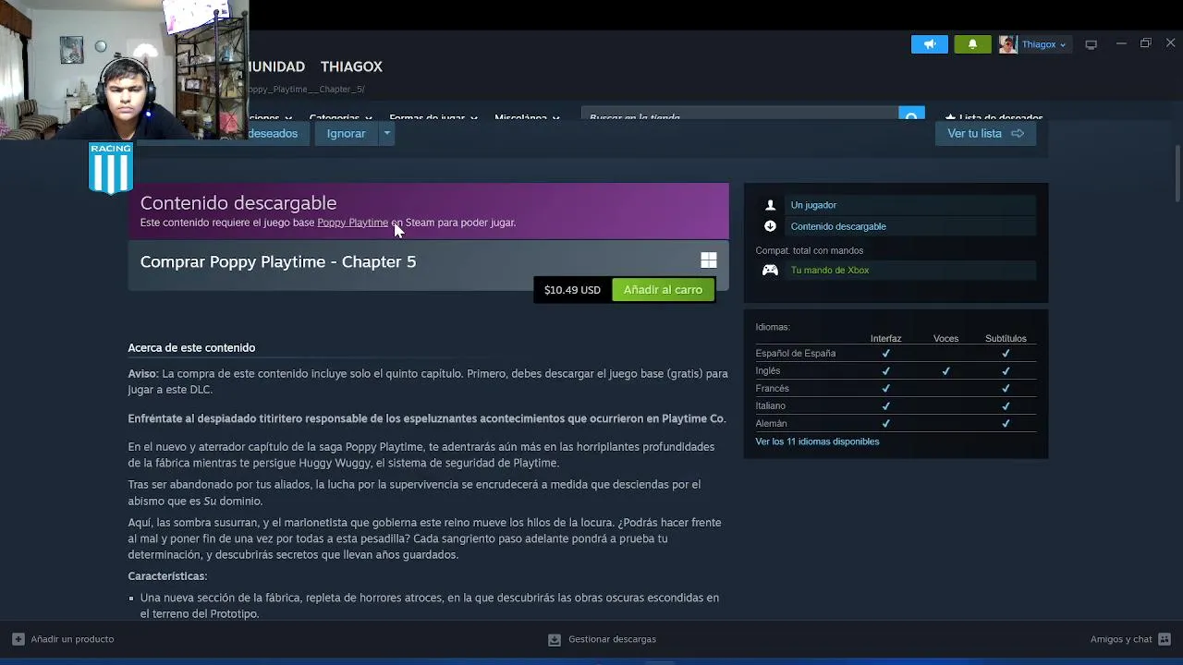
Task: Click the webcam video overlay
Action: (x=124, y=70)
